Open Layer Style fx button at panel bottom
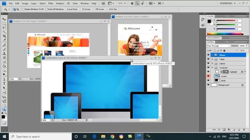The height and width of the screenshot is (140, 250). pos(219,129)
